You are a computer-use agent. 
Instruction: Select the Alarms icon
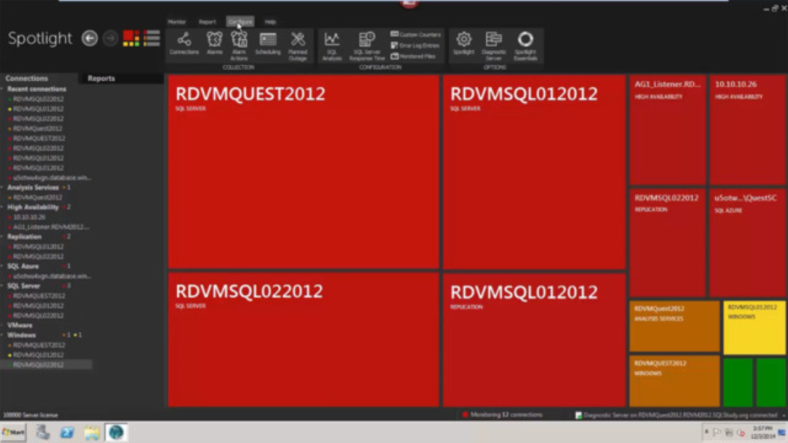214,43
